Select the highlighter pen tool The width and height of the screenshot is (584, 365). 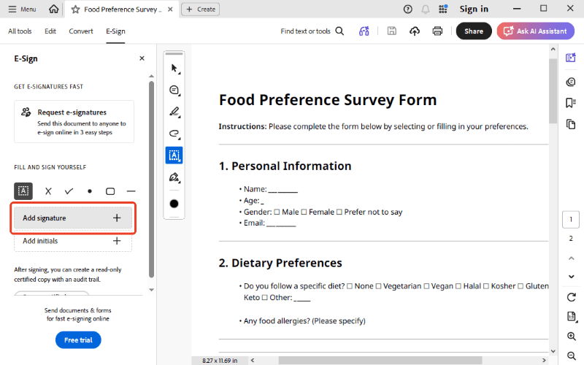pyautogui.click(x=174, y=112)
